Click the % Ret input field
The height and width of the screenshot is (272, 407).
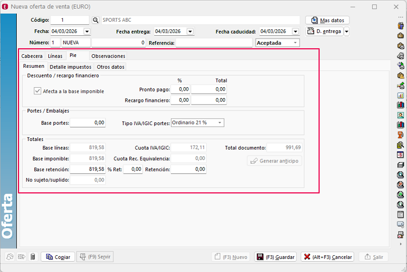[x=133, y=169]
